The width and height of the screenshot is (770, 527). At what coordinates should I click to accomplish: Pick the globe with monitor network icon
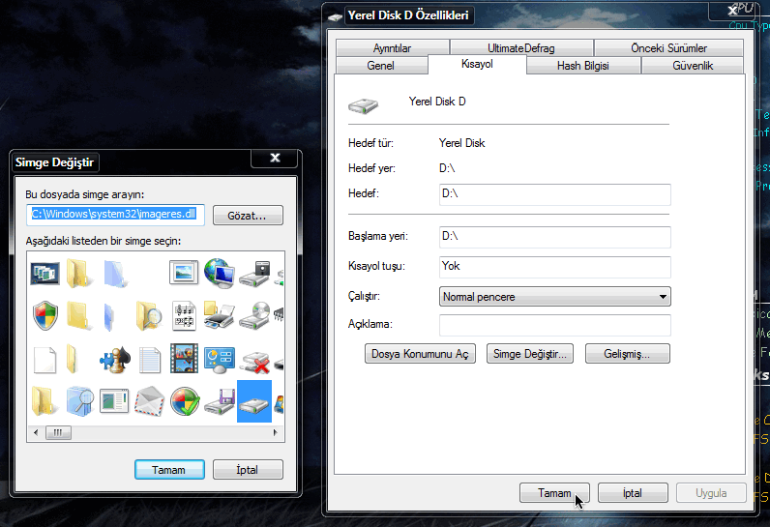click(x=219, y=273)
